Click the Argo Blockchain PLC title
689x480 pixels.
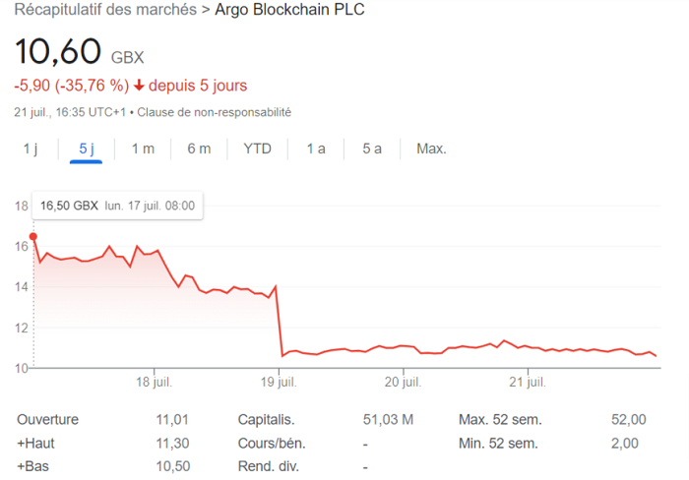tap(289, 9)
